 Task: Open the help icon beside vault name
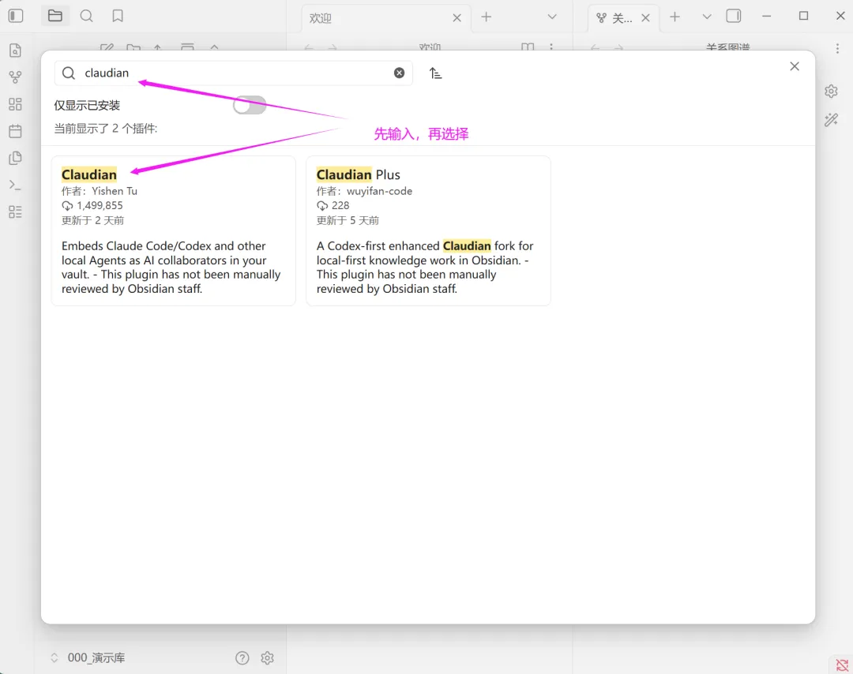[242, 657]
